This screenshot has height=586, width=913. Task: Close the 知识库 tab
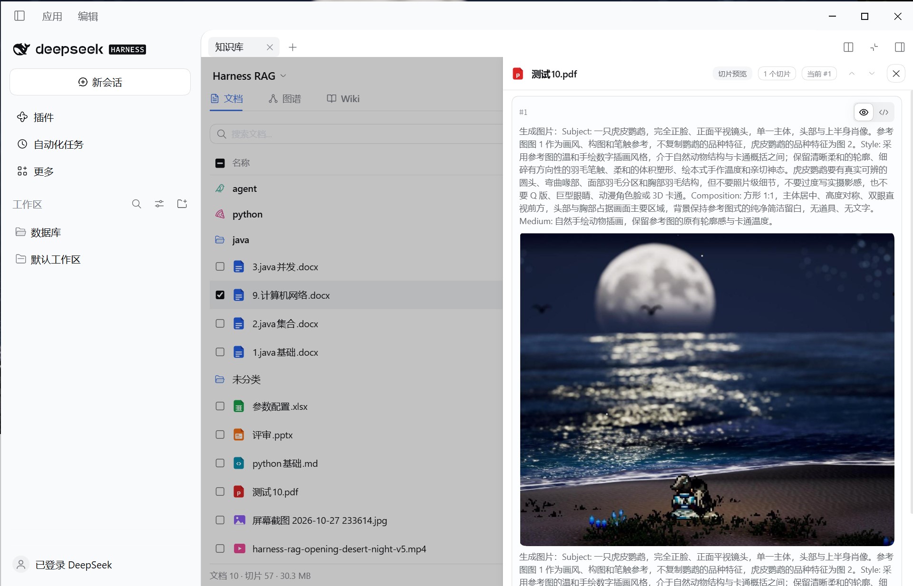(270, 47)
